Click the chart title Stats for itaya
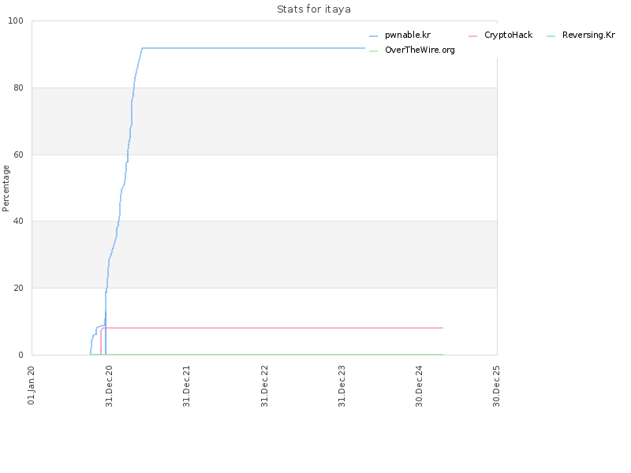The width and height of the screenshot is (631, 473). 314,9
